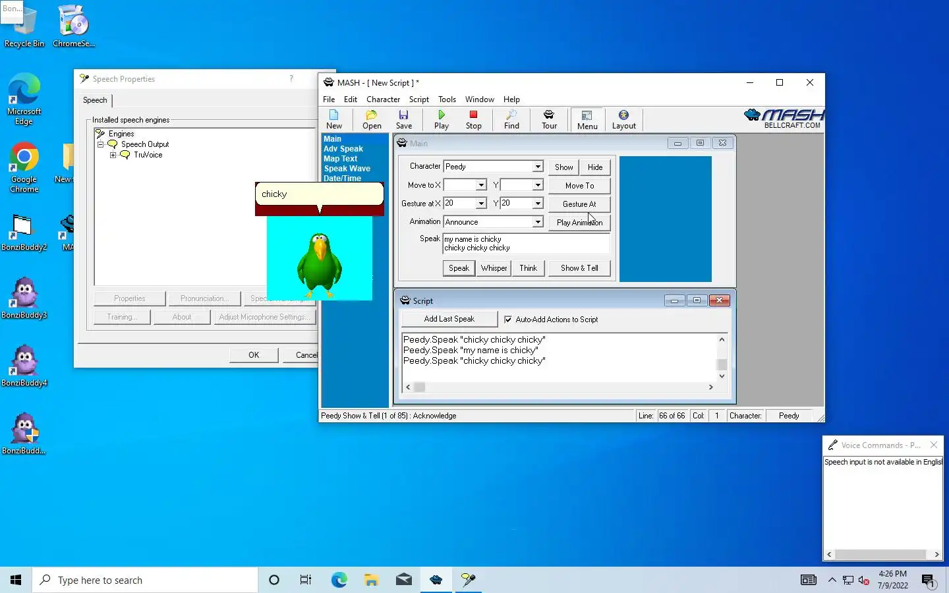Open the Script menu
The width and height of the screenshot is (949, 593).
point(419,99)
